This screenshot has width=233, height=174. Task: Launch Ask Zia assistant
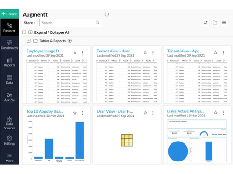(x=9, y=97)
